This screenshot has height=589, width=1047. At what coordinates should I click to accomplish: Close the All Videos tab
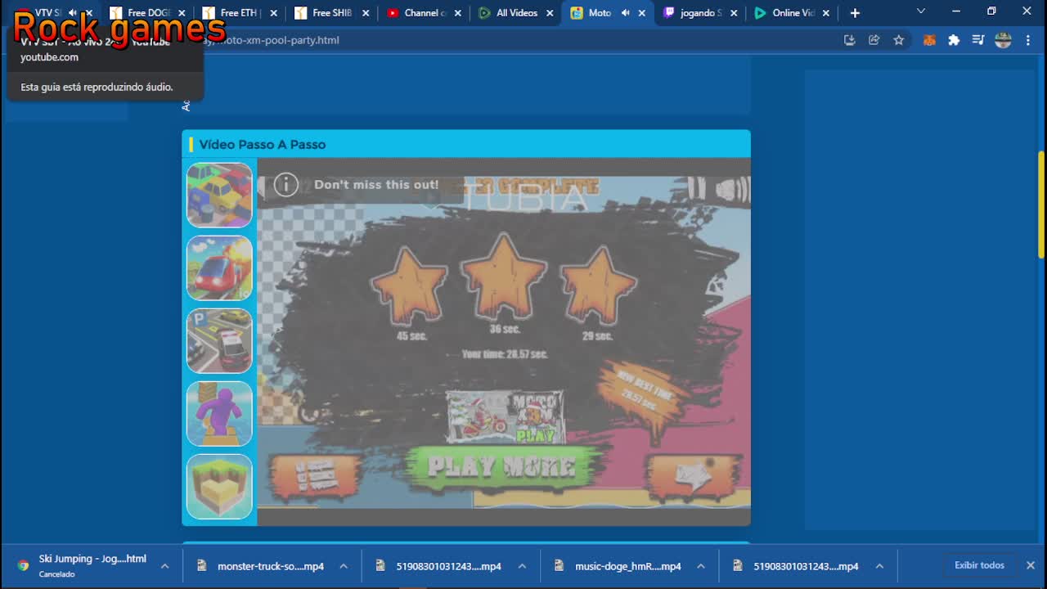click(x=550, y=13)
